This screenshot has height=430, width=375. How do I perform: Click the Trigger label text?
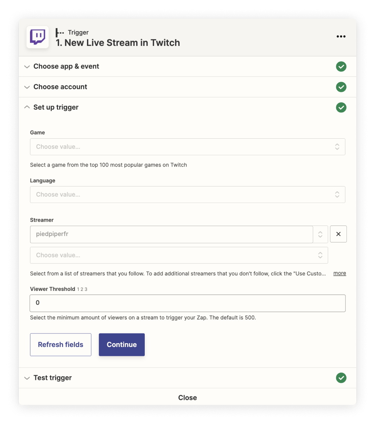point(78,32)
